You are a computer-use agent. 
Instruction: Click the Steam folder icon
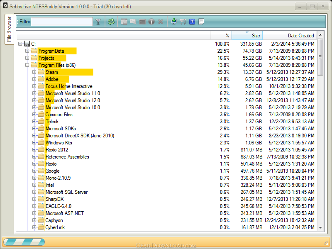point(41,72)
